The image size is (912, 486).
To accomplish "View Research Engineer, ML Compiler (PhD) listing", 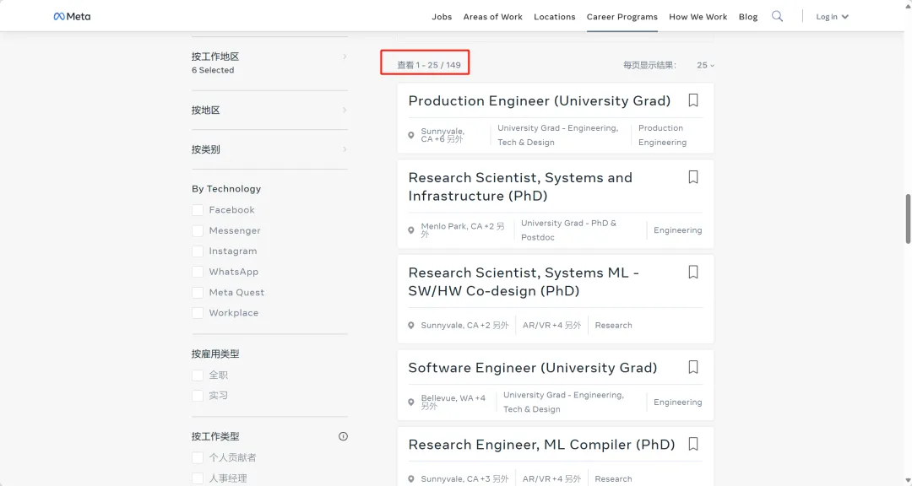I will pyautogui.click(x=541, y=444).
